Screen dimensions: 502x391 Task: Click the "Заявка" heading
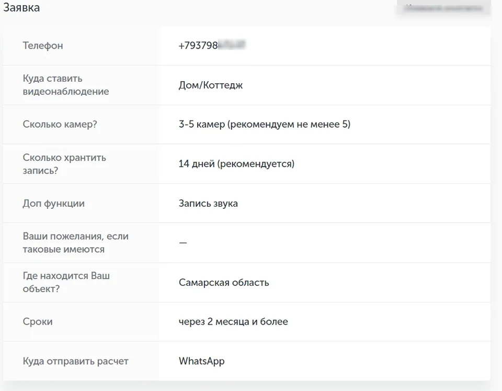click(21, 7)
